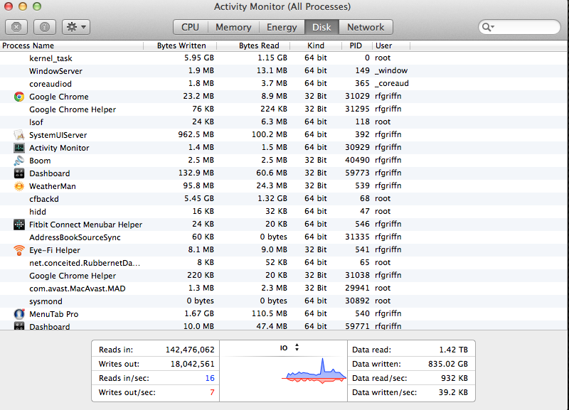The height and width of the screenshot is (410, 569).
Task: Click the Data read value 1.42 TB
Action: 453,350
